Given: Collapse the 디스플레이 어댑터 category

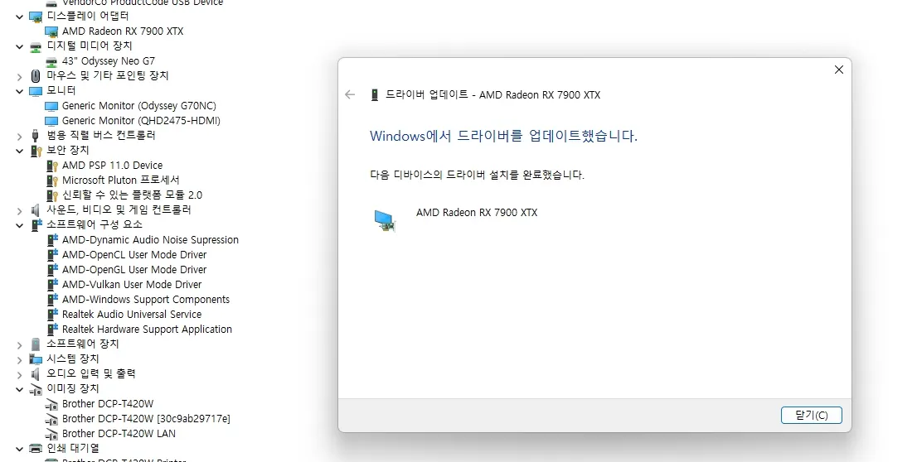Looking at the screenshot, I should click(19, 17).
